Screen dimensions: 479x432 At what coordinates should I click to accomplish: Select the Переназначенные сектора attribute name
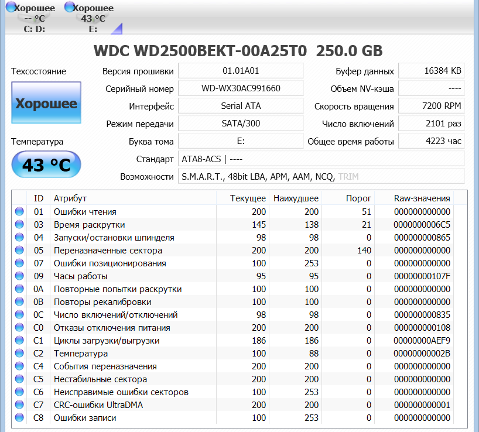(x=108, y=251)
